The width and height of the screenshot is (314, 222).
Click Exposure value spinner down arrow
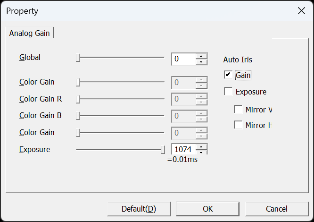(x=201, y=153)
